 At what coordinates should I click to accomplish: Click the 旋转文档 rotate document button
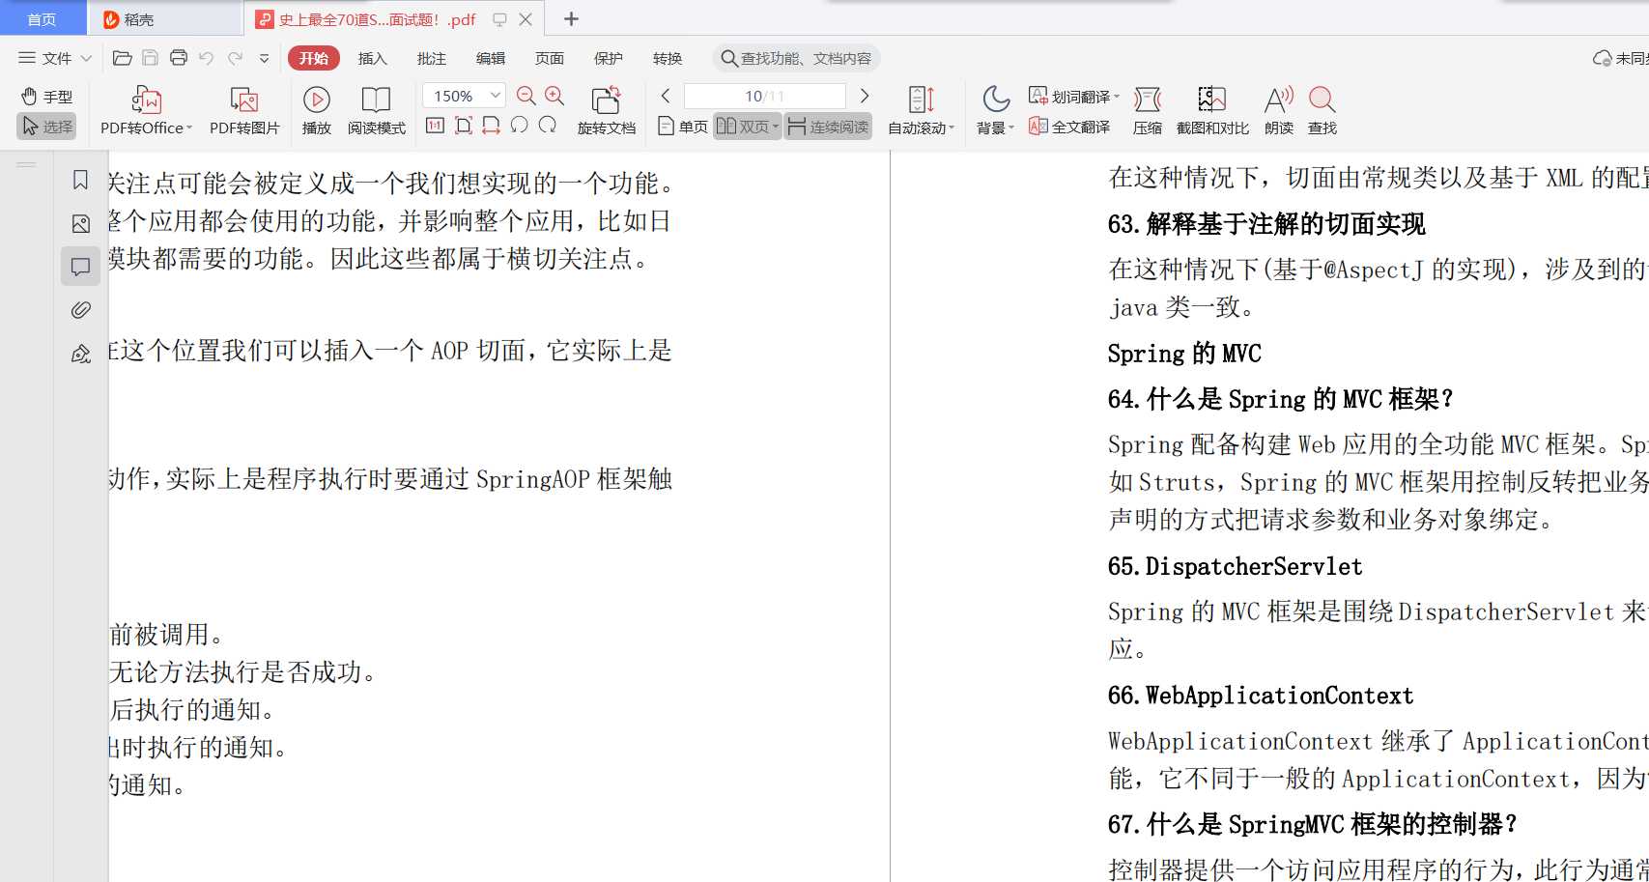(x=606, y=111)
